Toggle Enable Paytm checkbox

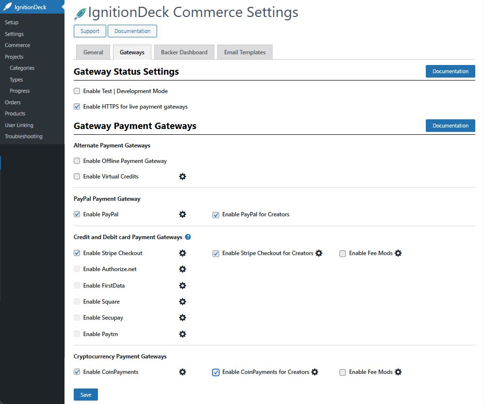pyautogui.click(x=77, y=334)
